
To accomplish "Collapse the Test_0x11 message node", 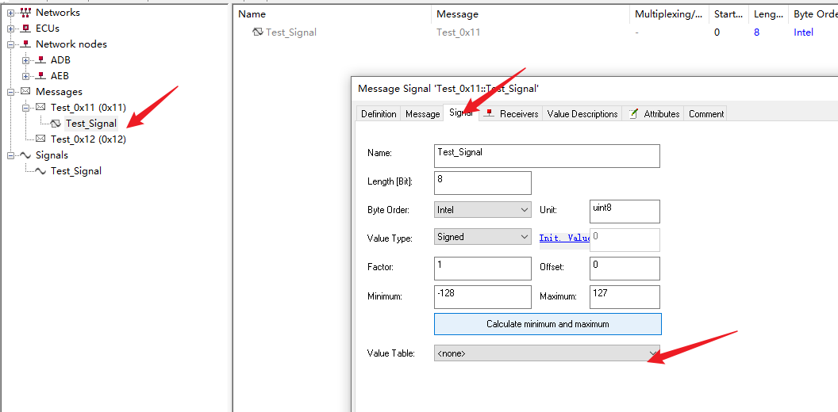I will pos(25,108).
